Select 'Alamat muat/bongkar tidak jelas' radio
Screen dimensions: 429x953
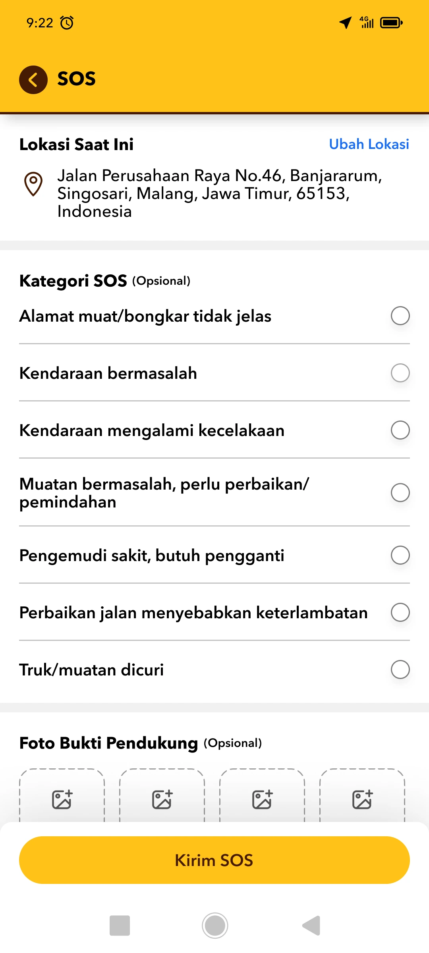400,316
